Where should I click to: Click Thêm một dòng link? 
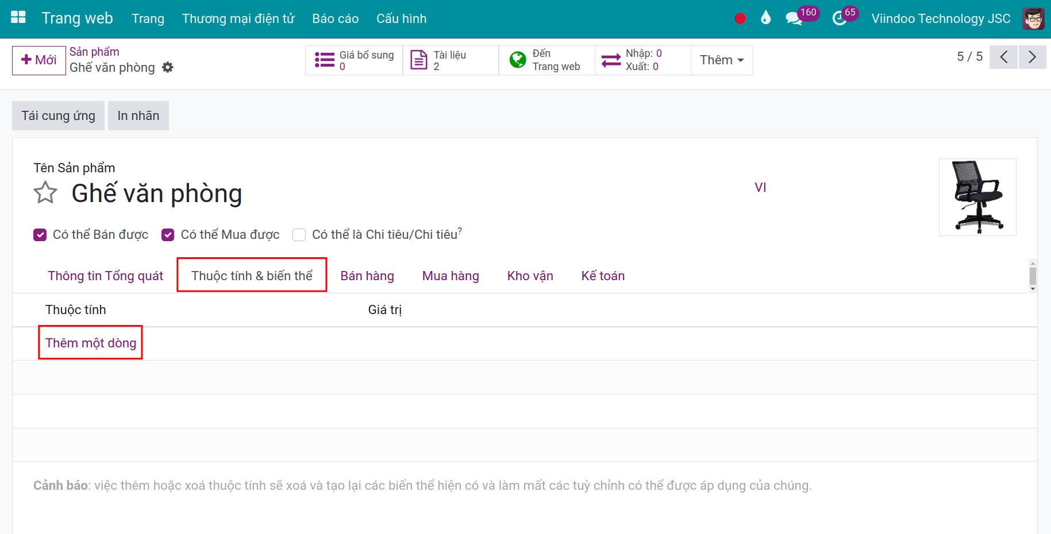[x=91, y=343]
